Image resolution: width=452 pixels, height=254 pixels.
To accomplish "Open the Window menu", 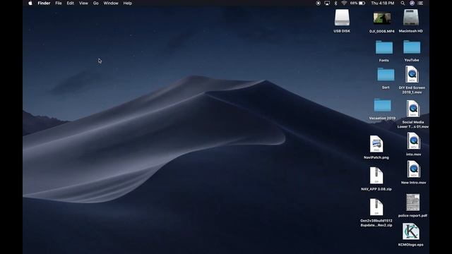I will point(111,3).
